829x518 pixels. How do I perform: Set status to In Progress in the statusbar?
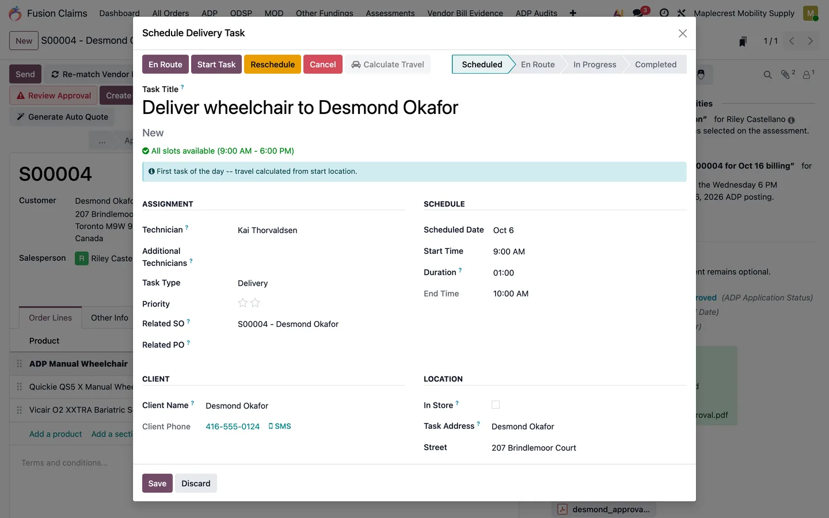click(595, 64)
